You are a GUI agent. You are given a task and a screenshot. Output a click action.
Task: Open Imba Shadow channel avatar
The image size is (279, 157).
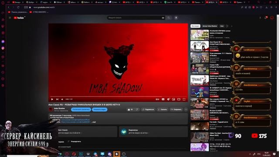pos(51,109)
